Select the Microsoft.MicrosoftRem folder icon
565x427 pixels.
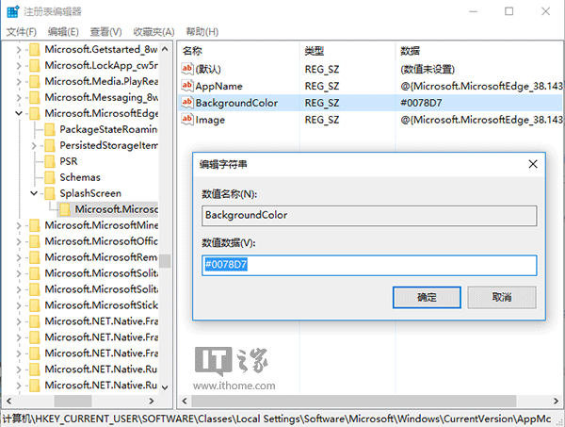[x=35, y=257]
